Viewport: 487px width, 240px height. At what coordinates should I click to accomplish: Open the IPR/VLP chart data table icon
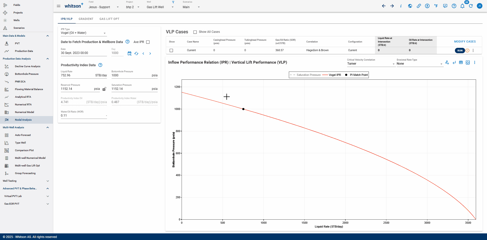(461, 62)
